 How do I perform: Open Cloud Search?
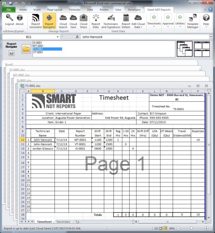[x=63, y=21]
